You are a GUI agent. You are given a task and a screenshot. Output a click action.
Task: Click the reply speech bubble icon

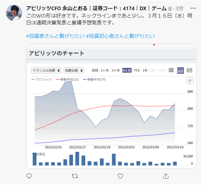click(29, 176)
